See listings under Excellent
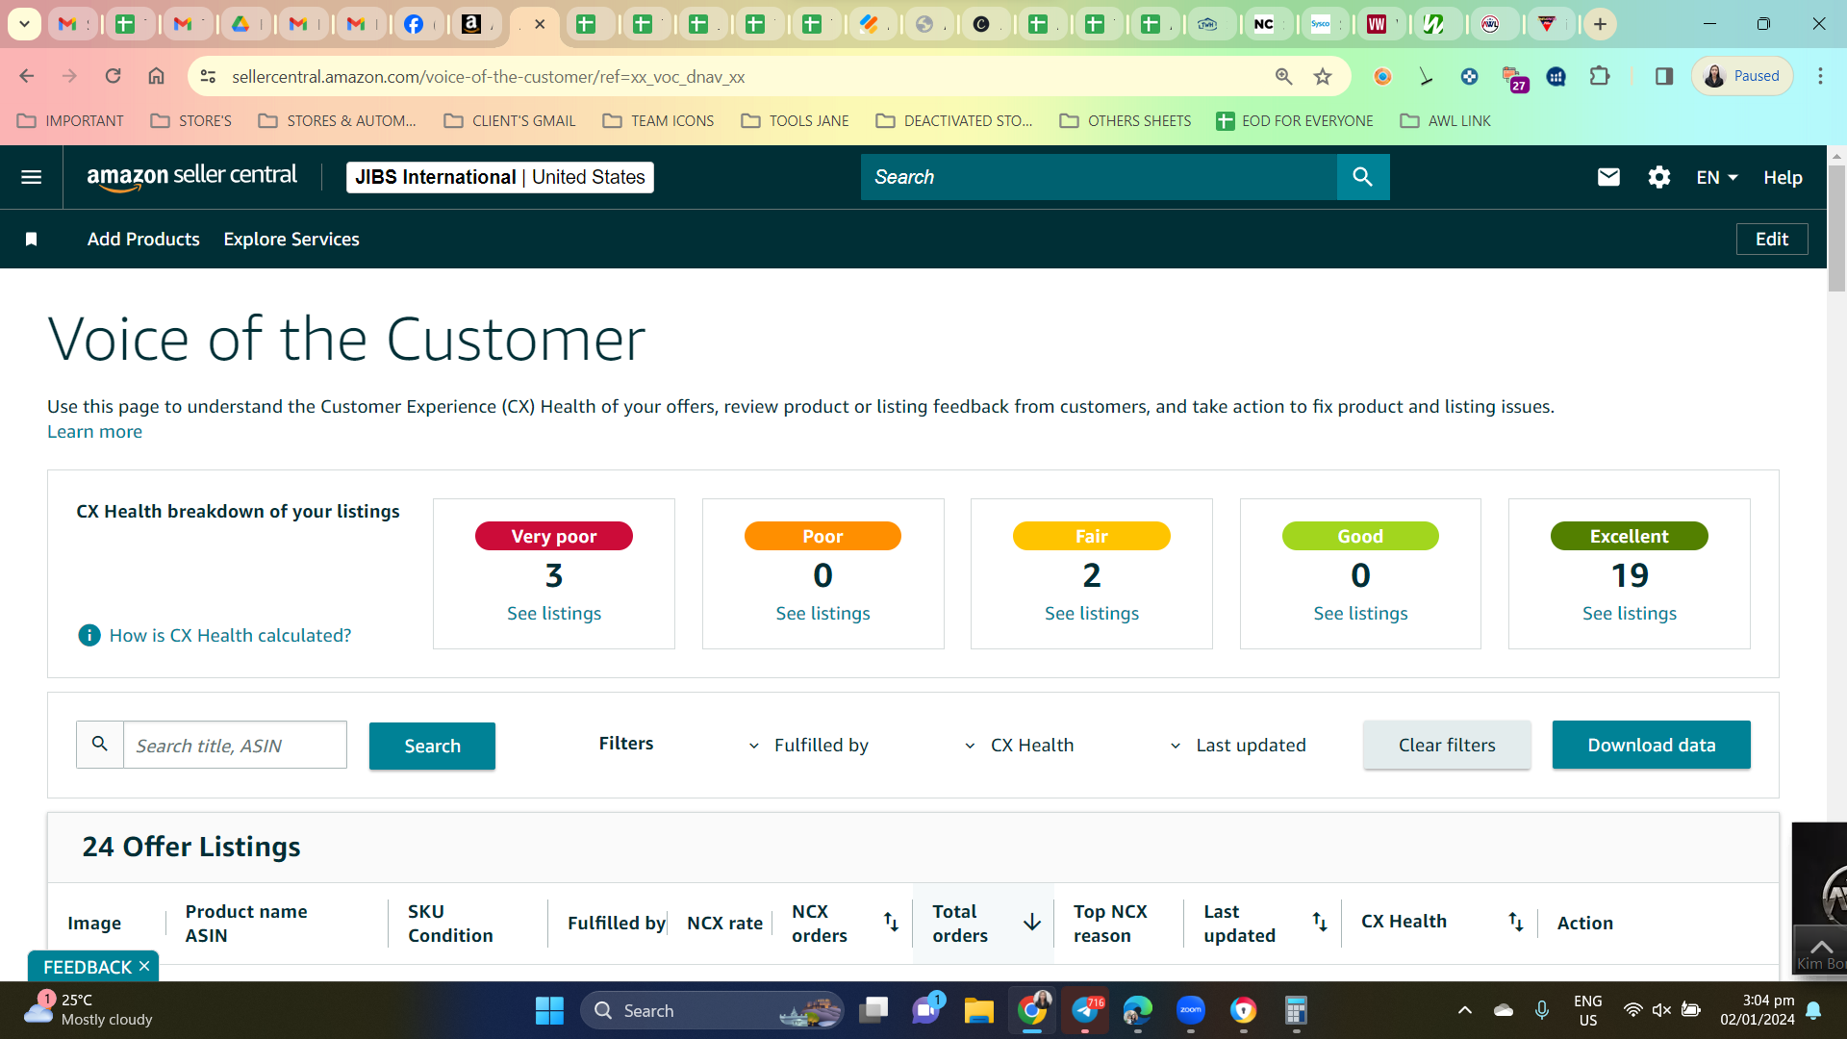 (1630, 614)
